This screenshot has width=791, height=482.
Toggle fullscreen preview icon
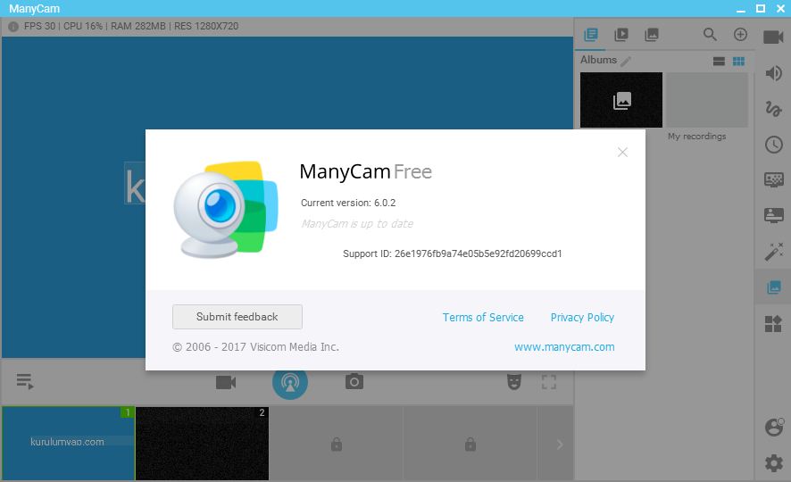click(549, 382)
